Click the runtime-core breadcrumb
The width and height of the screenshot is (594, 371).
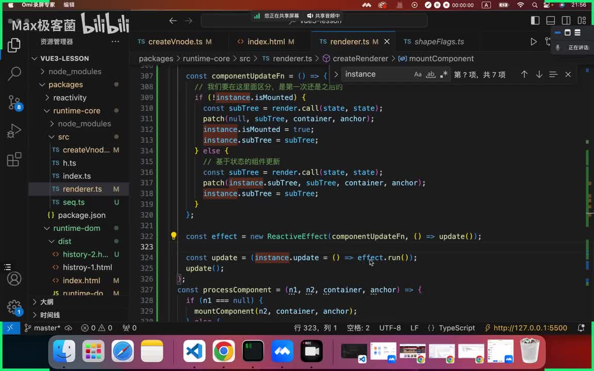pos(206,59)
